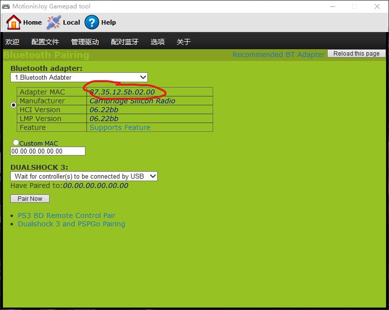The width and height of the screenshot is (389, 310).
Task: Open the DUALSHOCK 3 controller dropdown
Action: click(x=84, y=176)
